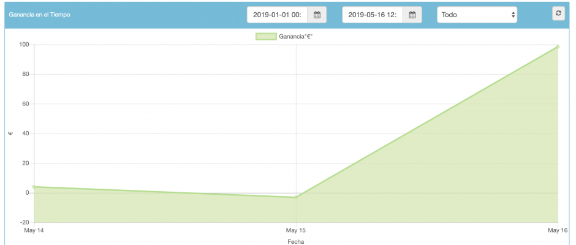Click the 40 value on y-axis
Image resolution: width=576 pixels, height=245 pixels.
pos(26,134)
